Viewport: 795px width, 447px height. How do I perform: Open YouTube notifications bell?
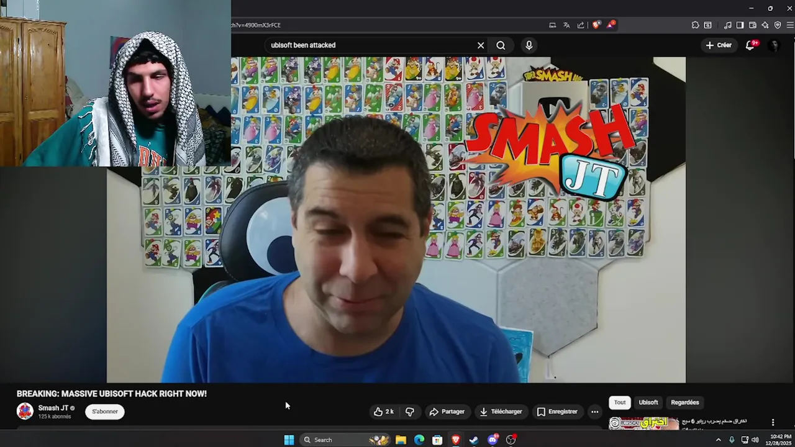click(x=752, y=45)
